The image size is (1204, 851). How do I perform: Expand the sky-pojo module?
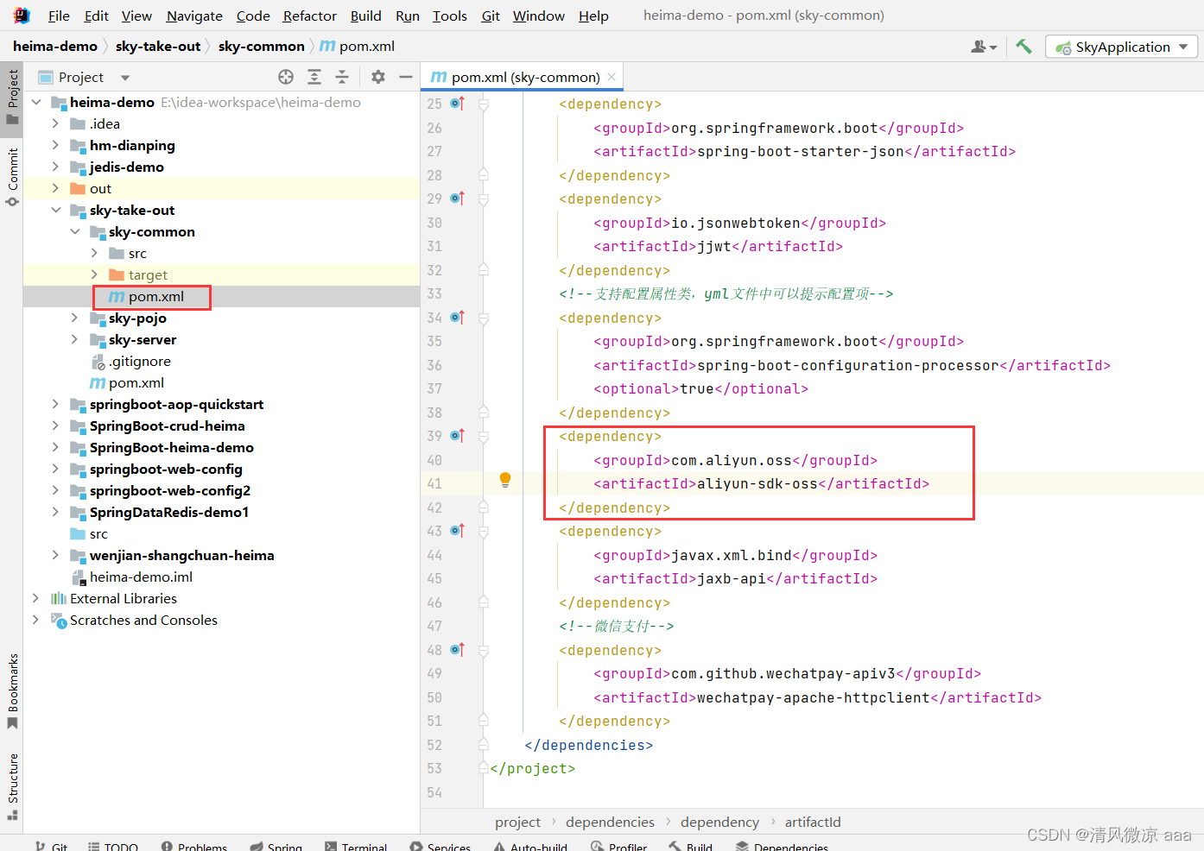(75, 318)
